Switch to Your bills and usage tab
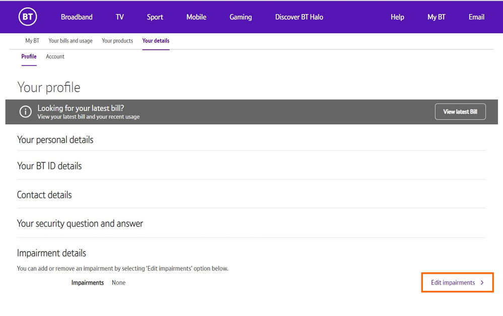This screenshot has width=503, height=316. pos(70,41)
